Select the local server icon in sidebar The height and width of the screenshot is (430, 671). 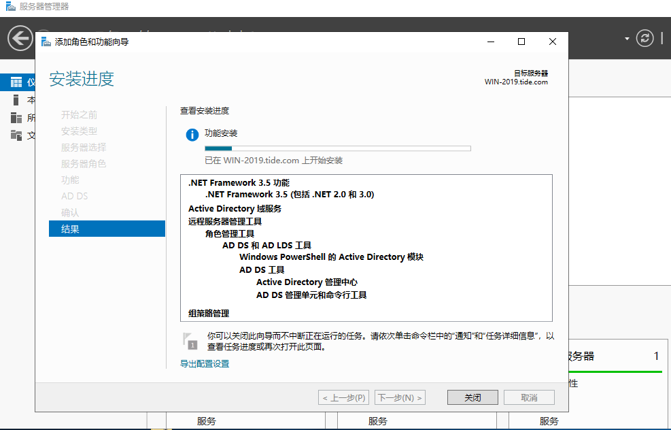pos(16,100)
